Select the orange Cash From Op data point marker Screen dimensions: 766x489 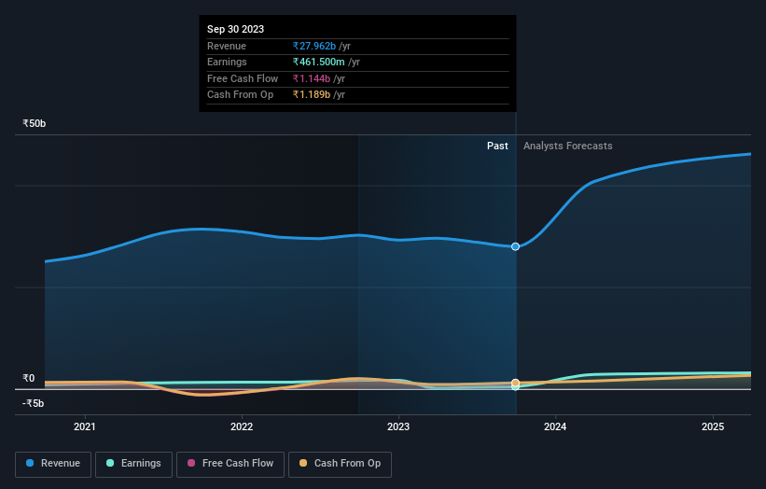(x=515, y=383)
